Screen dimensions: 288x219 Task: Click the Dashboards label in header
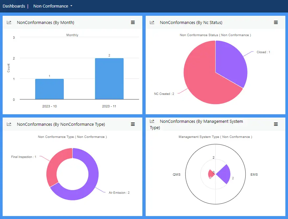[x=14, y=6]
